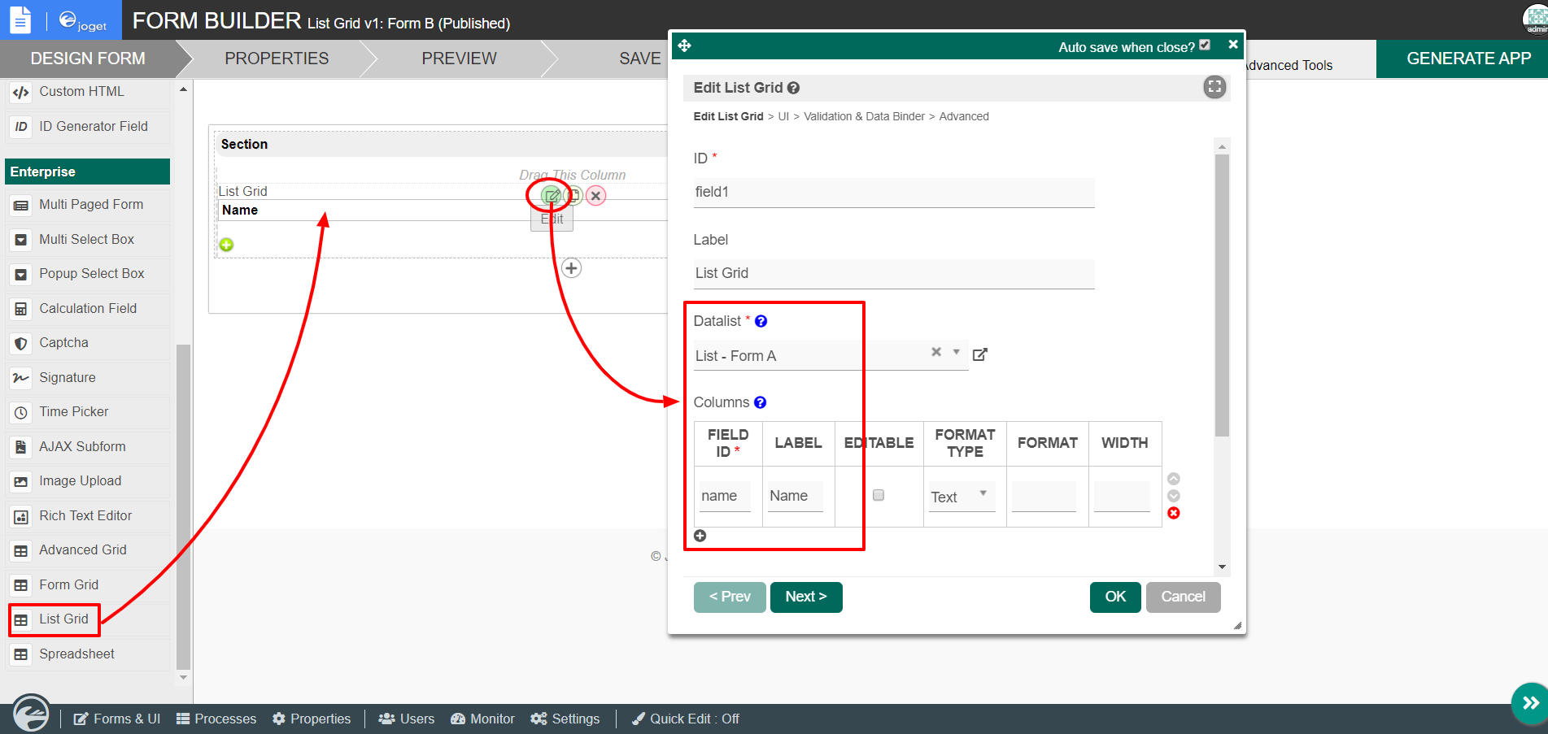Screen dimensions: 1548x734
Task: Delete the List Grid element in the canvas
Action: [x=595, y=196]
